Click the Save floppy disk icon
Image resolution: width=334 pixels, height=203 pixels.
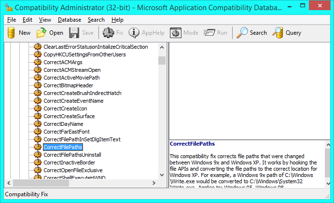pyautogui.click(x=74, y=33)
